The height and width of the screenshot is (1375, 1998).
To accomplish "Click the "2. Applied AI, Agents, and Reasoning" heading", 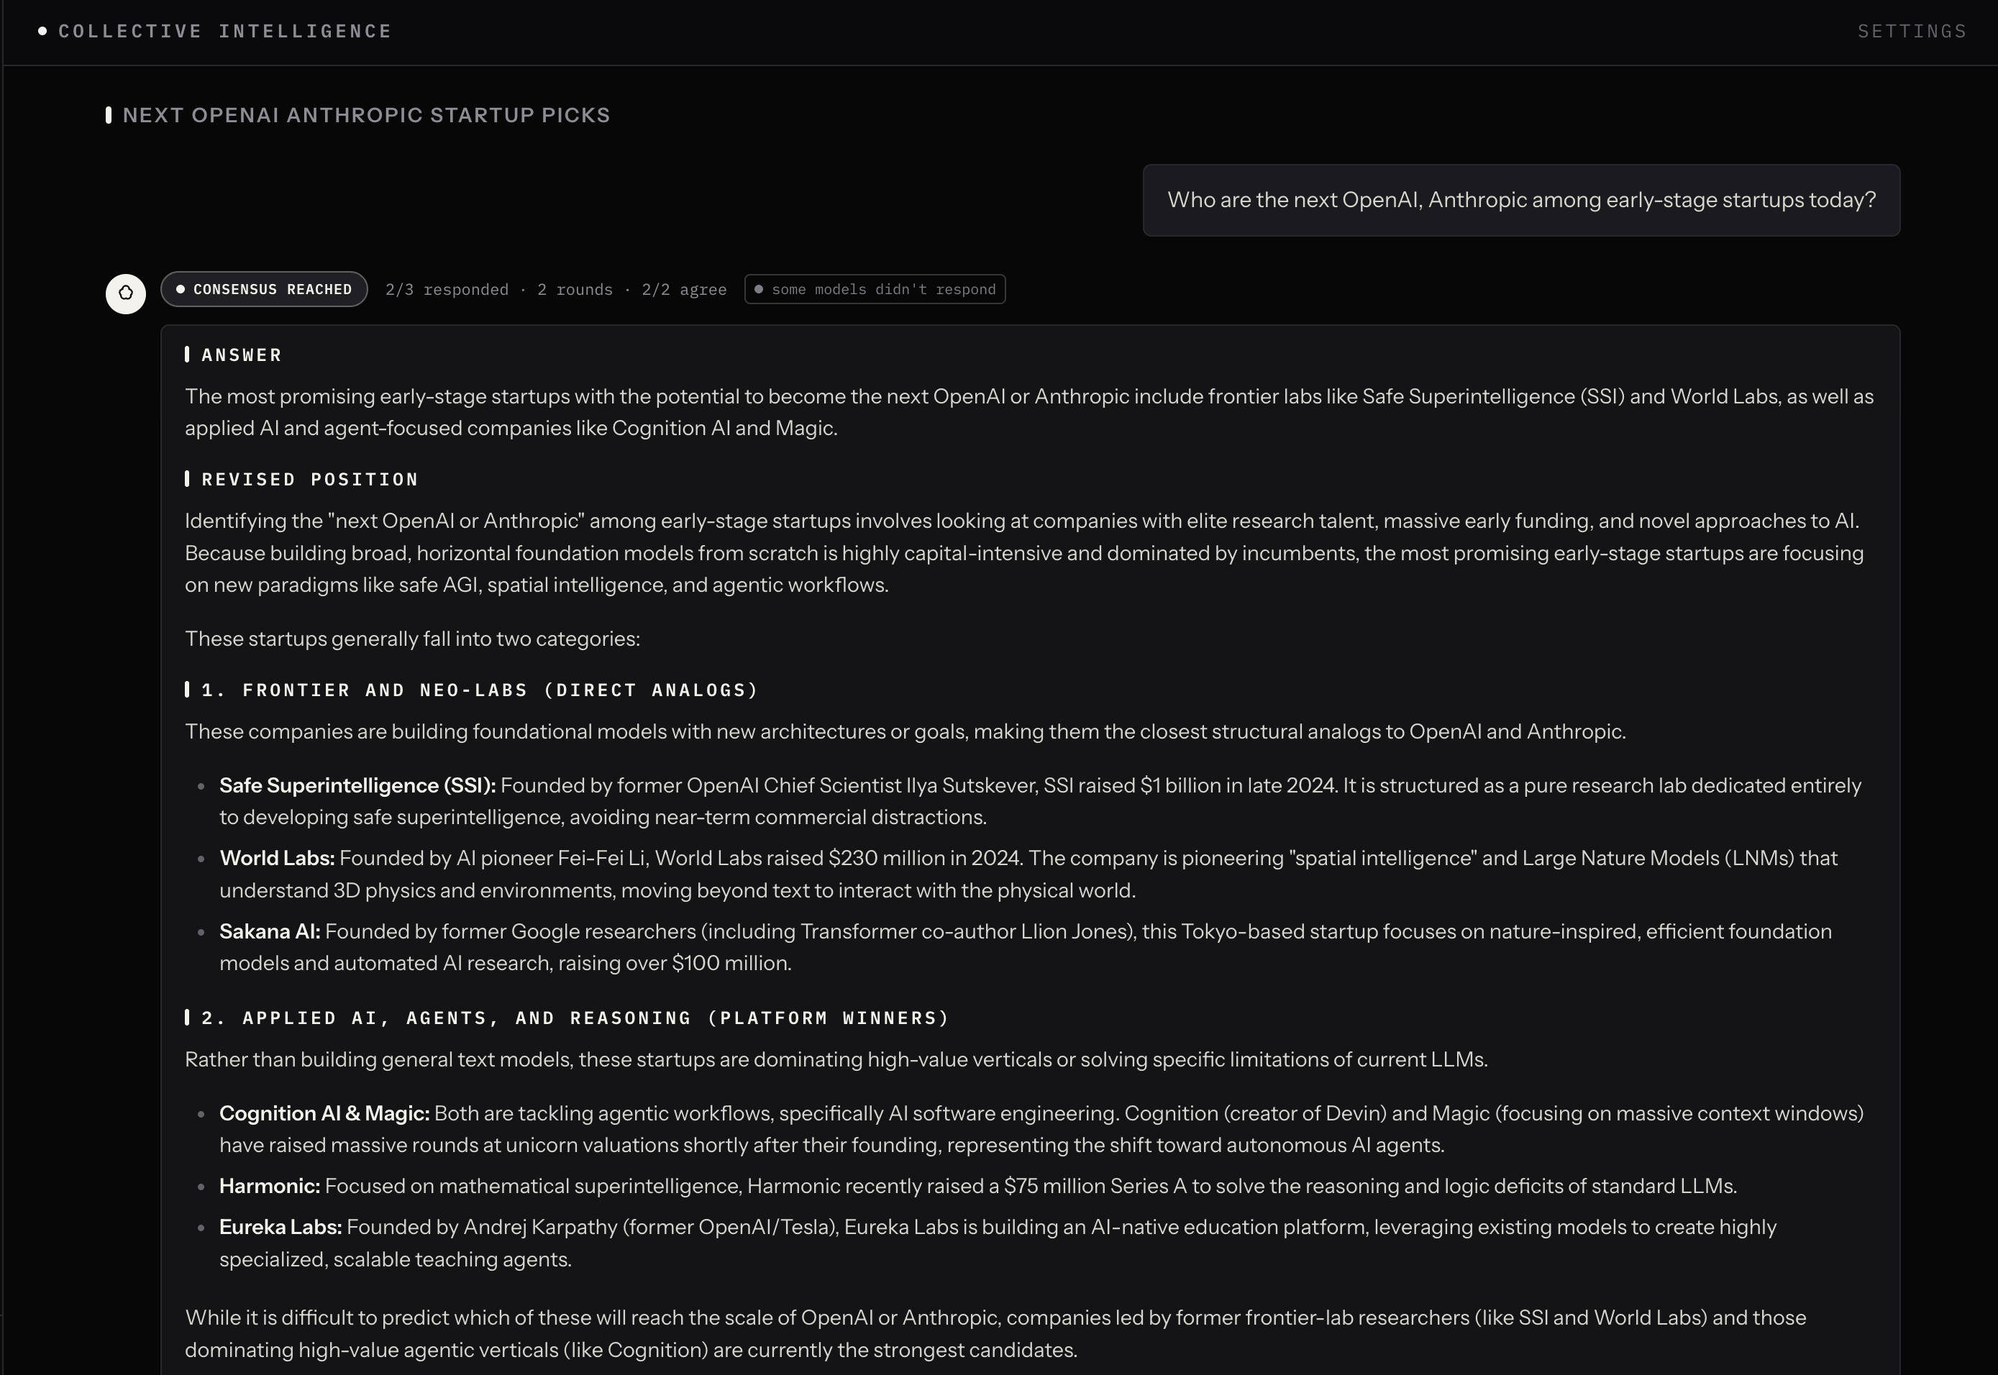I will pos(575,1018).
